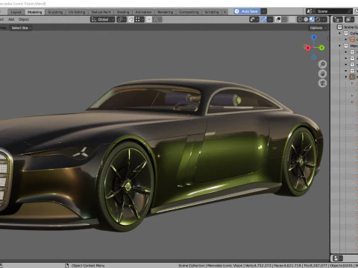
Task: Click the negative Z axis gizmo dot
Action: (314, 57)
